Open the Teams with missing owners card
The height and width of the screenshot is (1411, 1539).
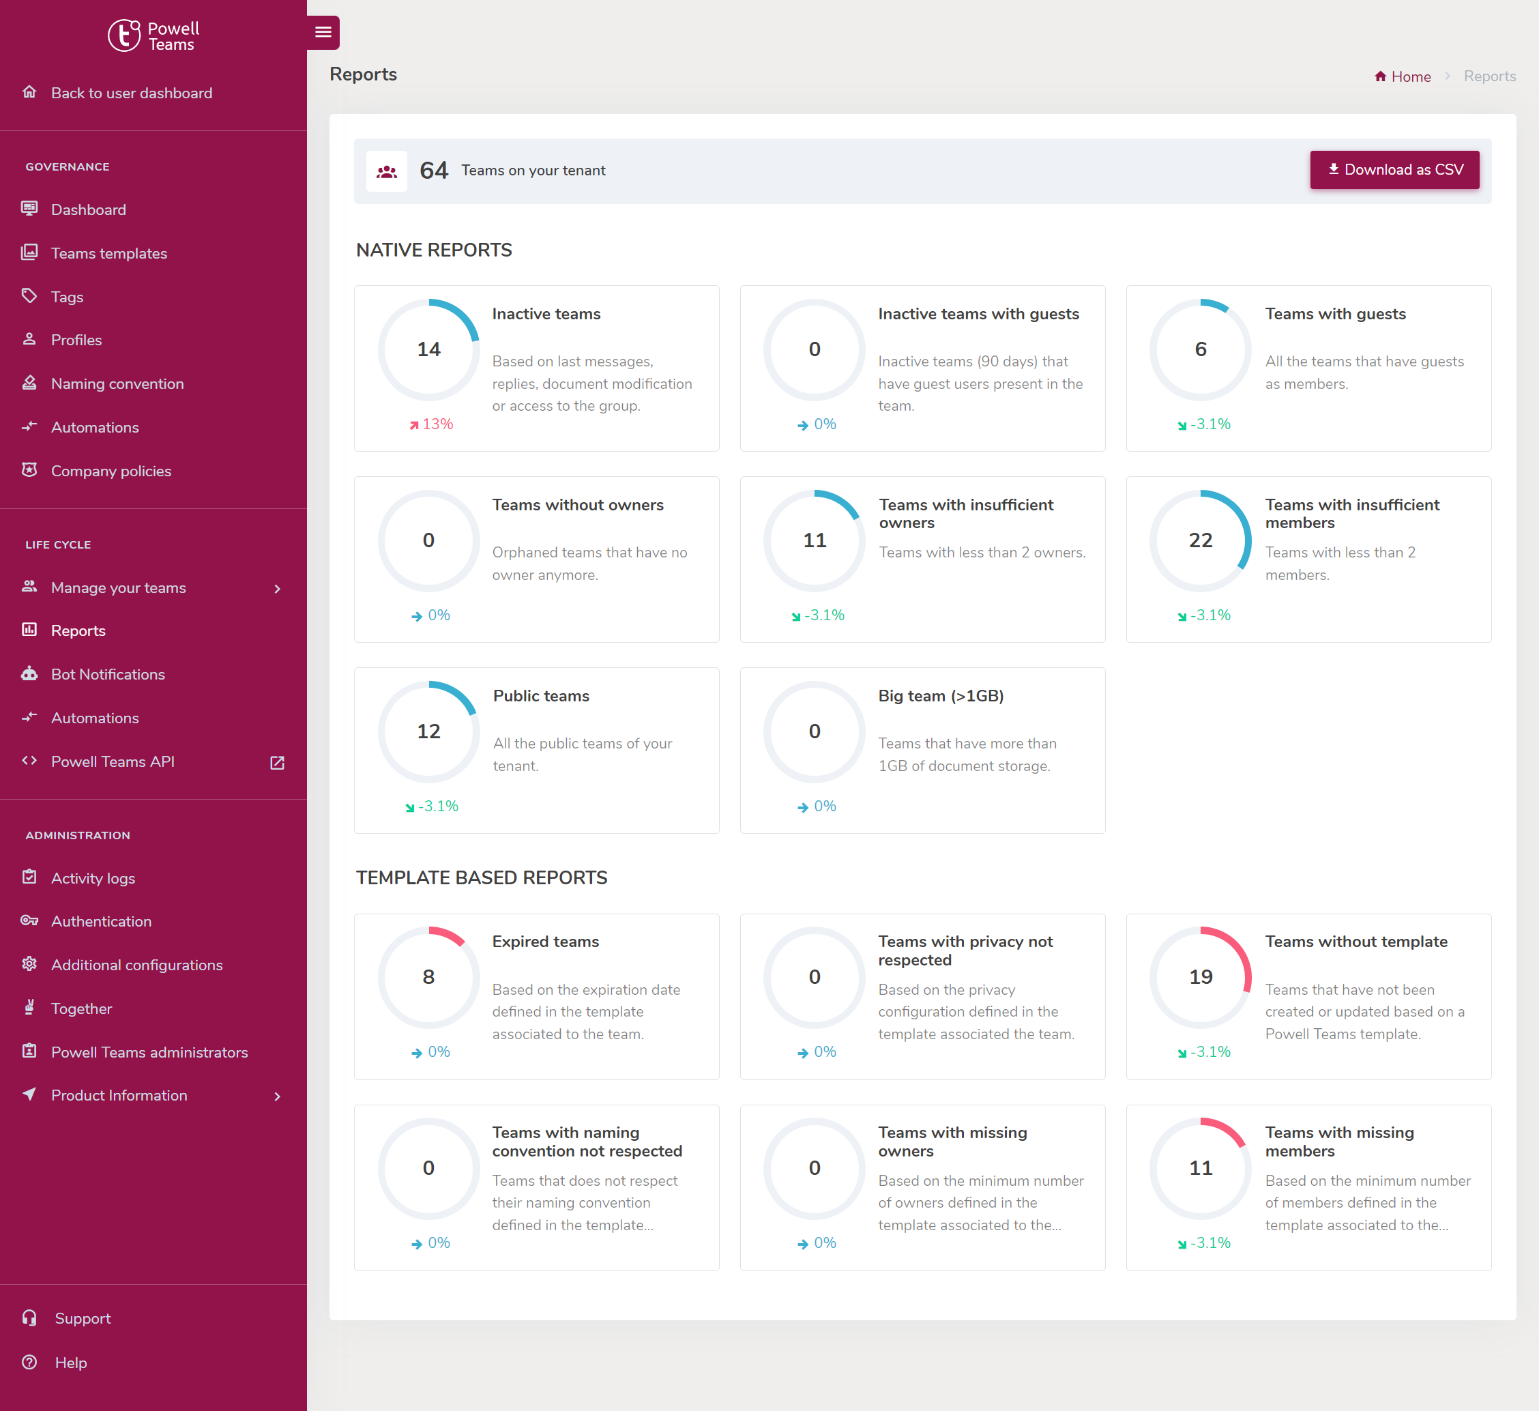(x=923, y=1188)
